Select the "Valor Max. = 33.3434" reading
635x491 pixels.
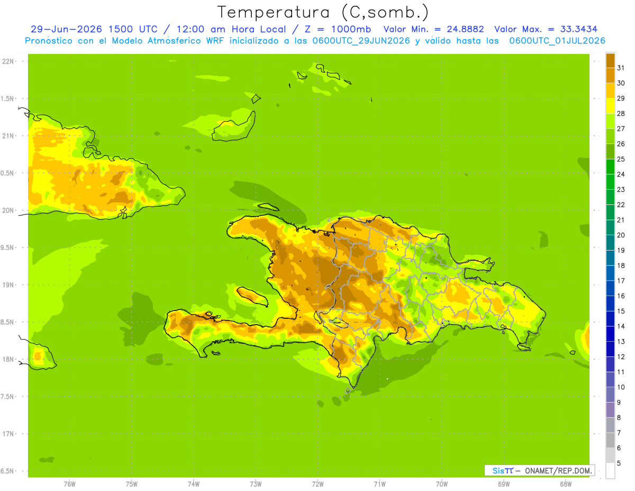[x=546, y=29]
